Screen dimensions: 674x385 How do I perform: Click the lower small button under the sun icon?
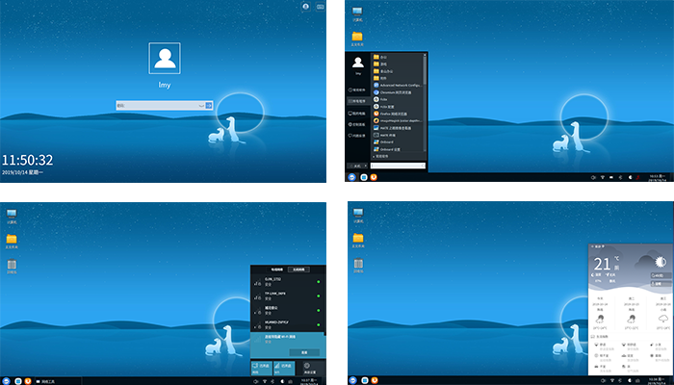(661, 284)
